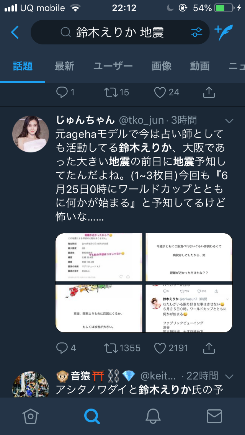Tap the back arrow icon
The width and height of the screenshot is (245, 435).
click(15, 33)
